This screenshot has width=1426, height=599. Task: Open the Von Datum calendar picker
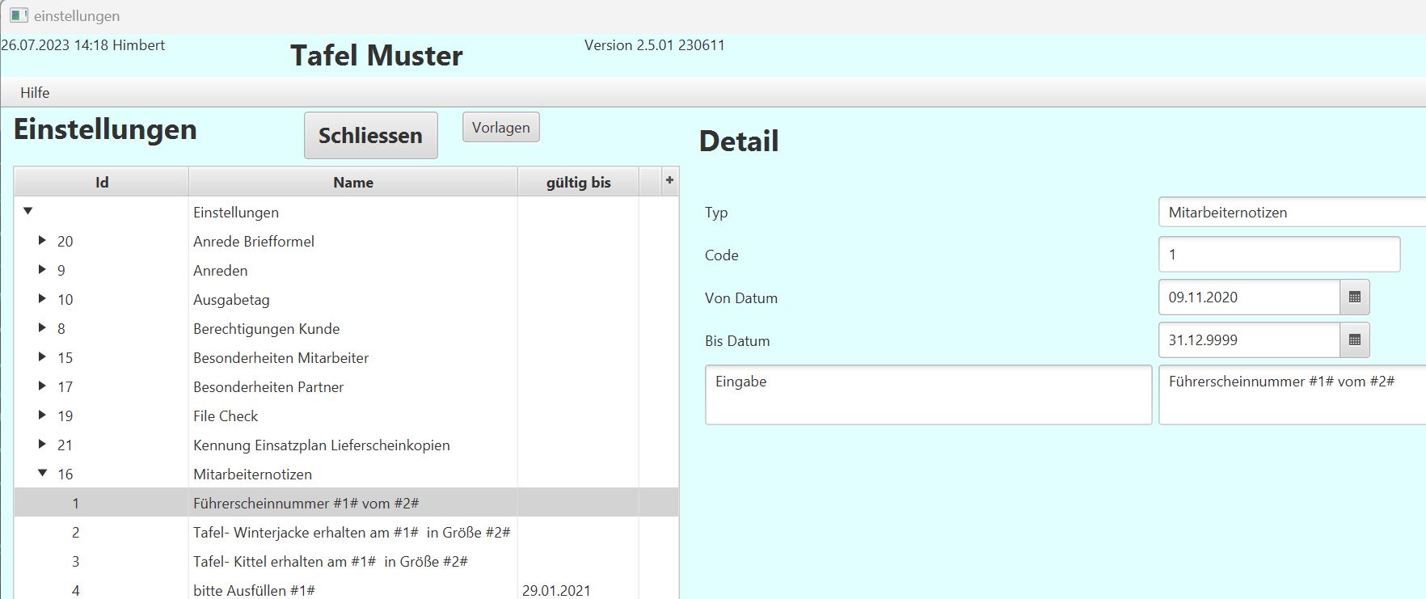point(1354,297)
